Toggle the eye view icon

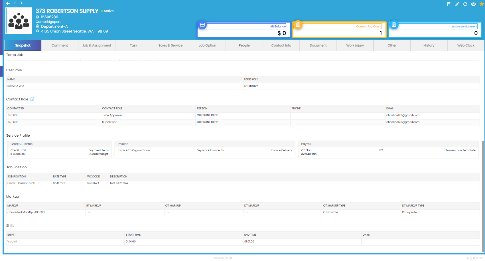pos(473,4)
